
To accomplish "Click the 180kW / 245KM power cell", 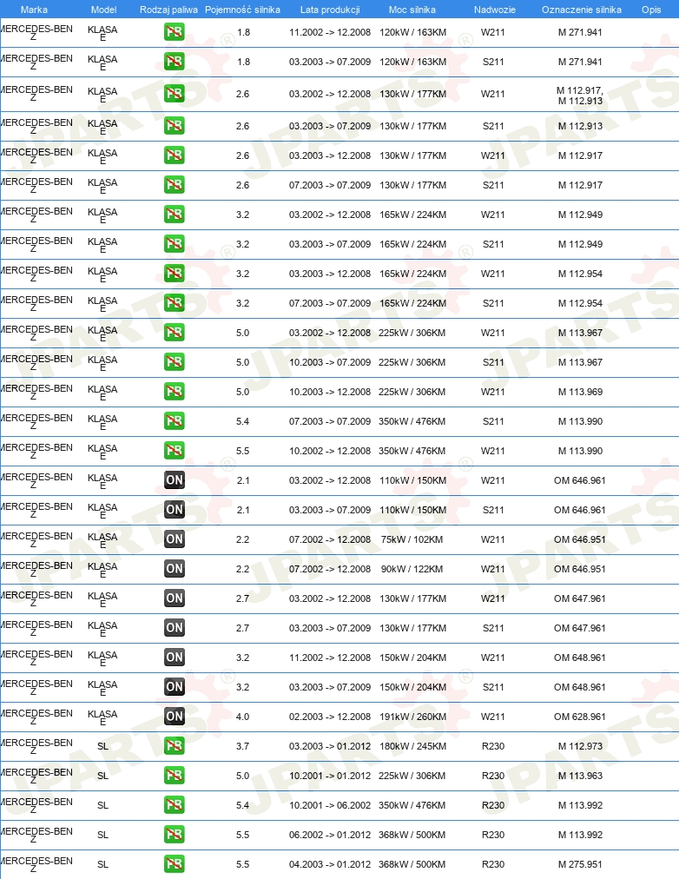I will (x=413, y=746).
